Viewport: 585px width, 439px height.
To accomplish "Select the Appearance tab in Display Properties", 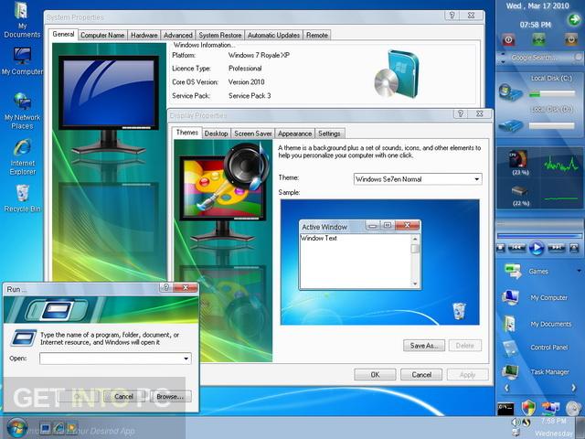I will tap(294, 134).
